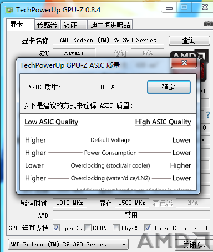This screenshot has width=213, height=252.
Task: Toggle the OpenCL checkbox
Action: [x=56, y=228]
